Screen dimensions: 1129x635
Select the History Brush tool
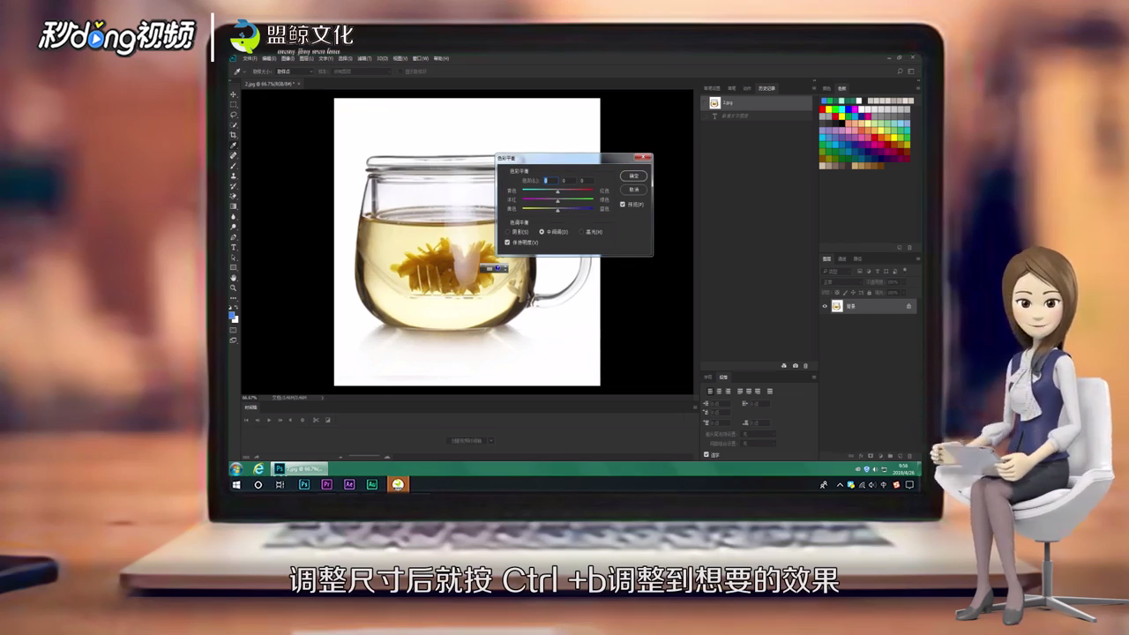[x=234, y=185]
